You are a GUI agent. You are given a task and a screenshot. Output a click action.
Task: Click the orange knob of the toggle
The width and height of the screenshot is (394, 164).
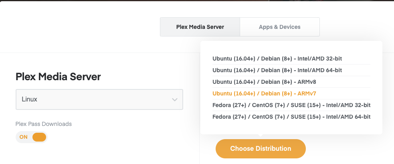coord(39,137)
